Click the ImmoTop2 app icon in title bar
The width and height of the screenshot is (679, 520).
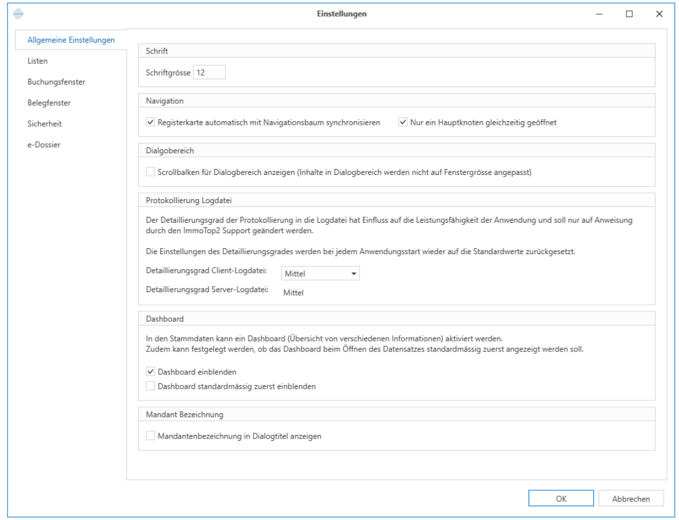[x=18, y=14]
